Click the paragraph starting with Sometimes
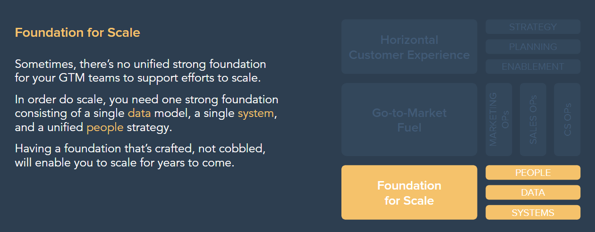This screenshot has height=232, width=595. click(x=141, y=71)
